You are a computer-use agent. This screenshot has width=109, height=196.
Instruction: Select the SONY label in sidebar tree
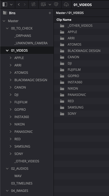(x=19, y=154)
